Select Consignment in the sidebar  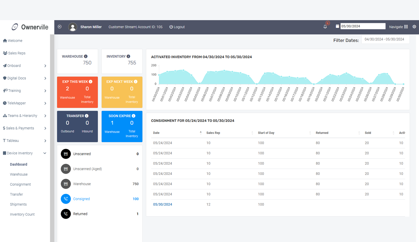(x=20, y=184)
